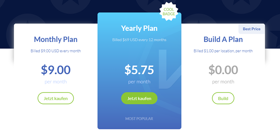Click Billed $9.00 USD every month text
280x140 pixels.
tap(56, 51)
